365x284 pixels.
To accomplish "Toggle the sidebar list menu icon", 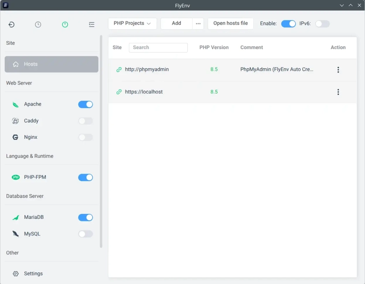I will 92,25.
